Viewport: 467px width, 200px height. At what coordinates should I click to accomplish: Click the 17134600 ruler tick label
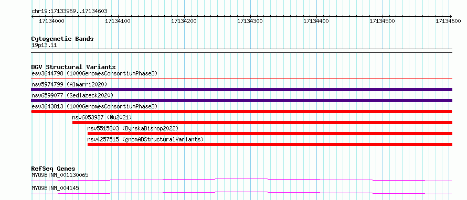tap(449, 21)
